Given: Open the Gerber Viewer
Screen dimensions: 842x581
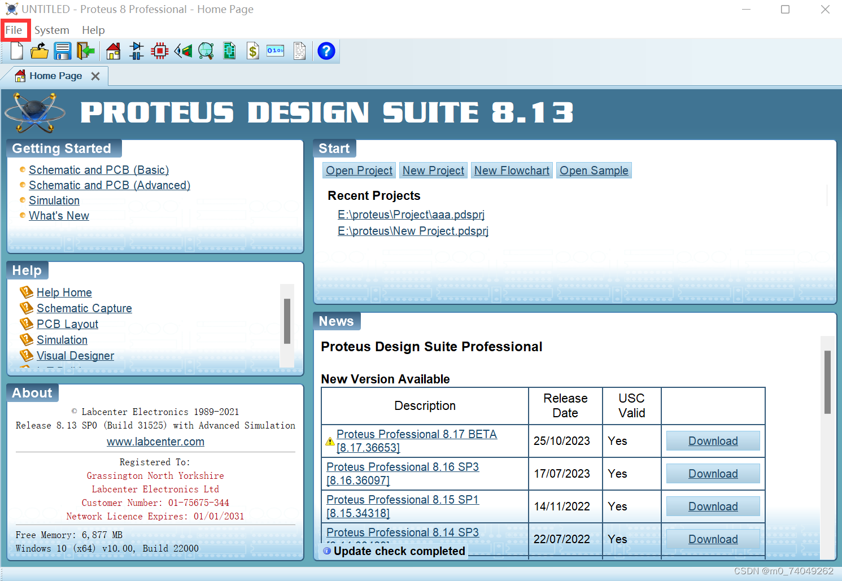Looking at the screenshot, I should (x=206, y=51).
